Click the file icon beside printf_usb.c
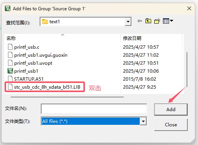198x145 pixels. pyautogui.click(x=10, y=47)
